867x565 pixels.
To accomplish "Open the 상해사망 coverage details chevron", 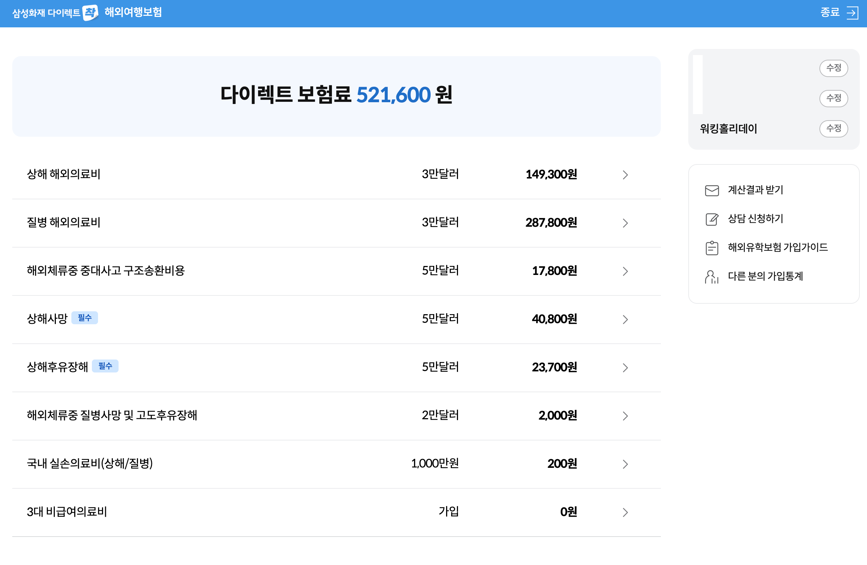I will 625,319.
